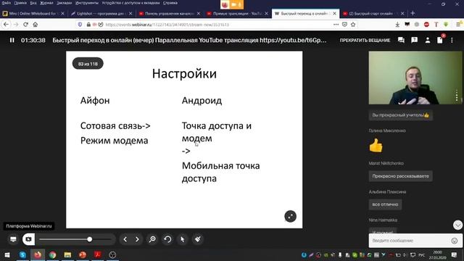This screenshot has height=261, width=464.
Task: Open the 'Закладки' menu
Action: [65, 3]
